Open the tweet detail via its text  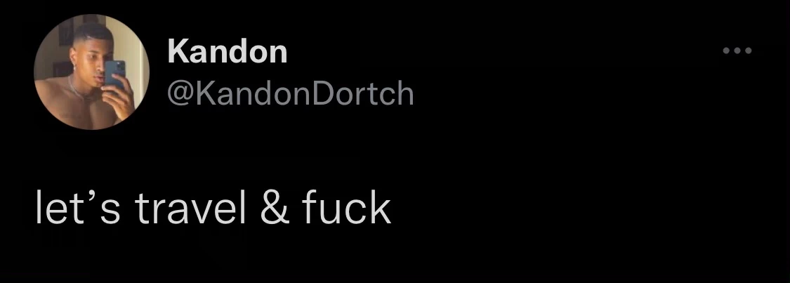(213, 207)
